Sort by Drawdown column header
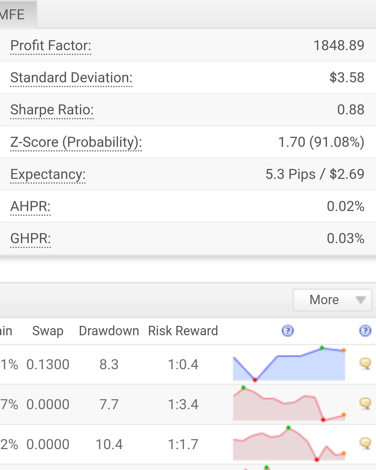The width and height of the screenshot is (376, 470). [x=109, y=331]
